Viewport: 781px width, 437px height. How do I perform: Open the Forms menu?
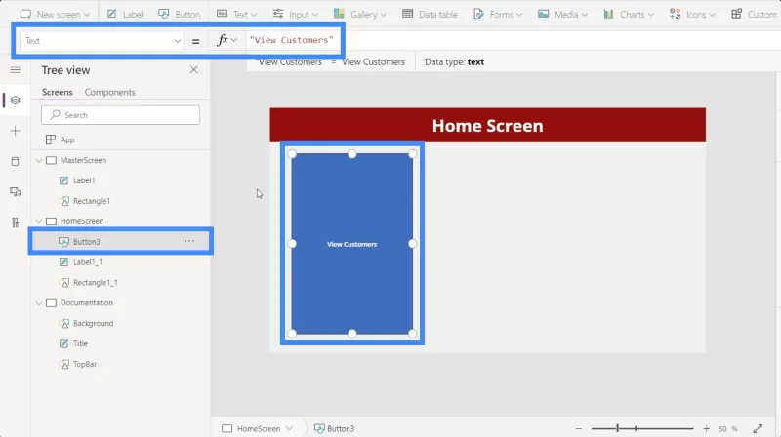point(498,14)
